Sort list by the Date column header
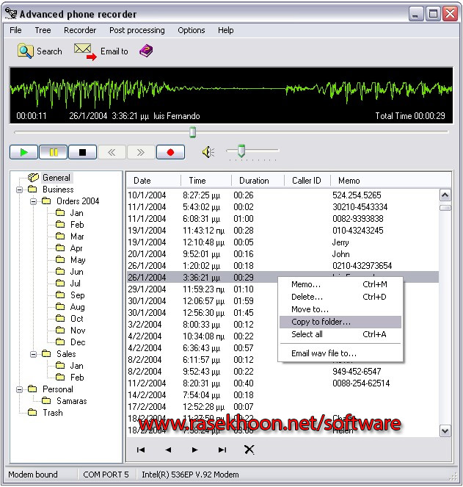This screenshot has width=463, height=487. click(153, 181)
